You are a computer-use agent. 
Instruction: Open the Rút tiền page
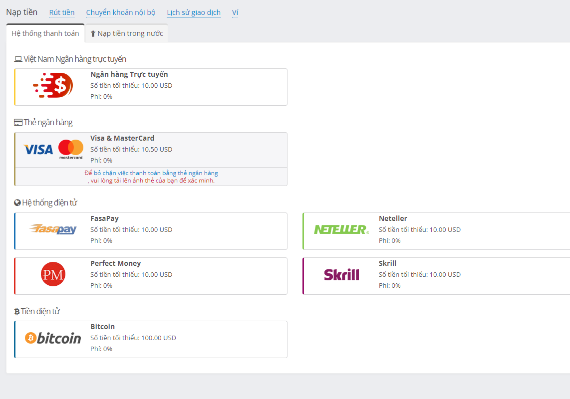pyautogui.click(x=62, y=12)
